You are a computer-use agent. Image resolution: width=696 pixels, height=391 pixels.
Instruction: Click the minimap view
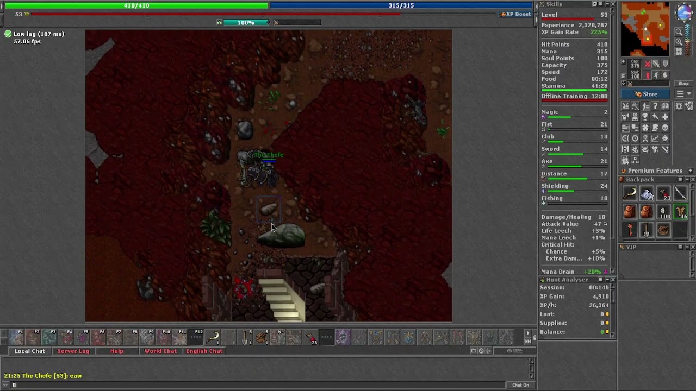[x=645, y=29]
